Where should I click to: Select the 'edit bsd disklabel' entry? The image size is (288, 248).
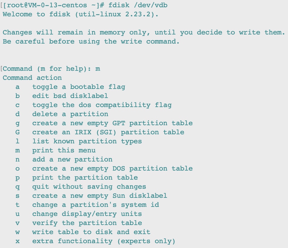point(70,96)
